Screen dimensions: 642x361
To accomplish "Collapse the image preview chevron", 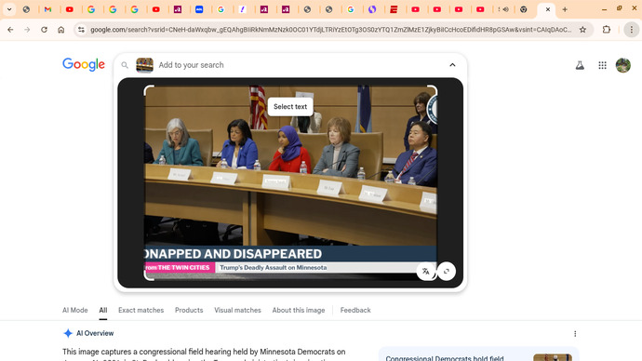I will coord(452,65).
